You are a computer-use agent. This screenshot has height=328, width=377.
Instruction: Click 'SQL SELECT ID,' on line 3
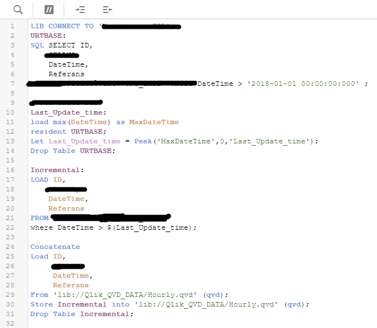(x=61, y=45)
